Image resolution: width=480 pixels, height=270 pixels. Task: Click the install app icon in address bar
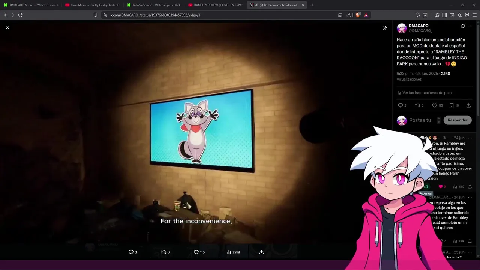point(340,15)
